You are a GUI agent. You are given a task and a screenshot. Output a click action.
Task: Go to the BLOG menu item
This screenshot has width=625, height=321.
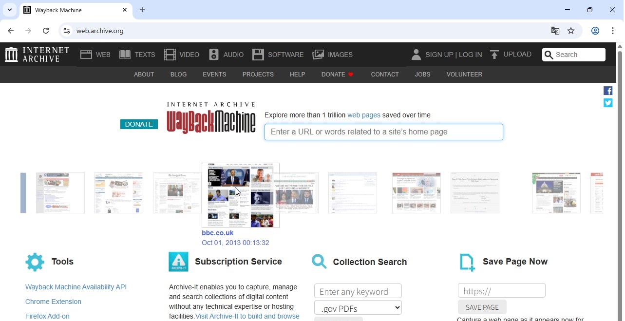pos(178,75)
